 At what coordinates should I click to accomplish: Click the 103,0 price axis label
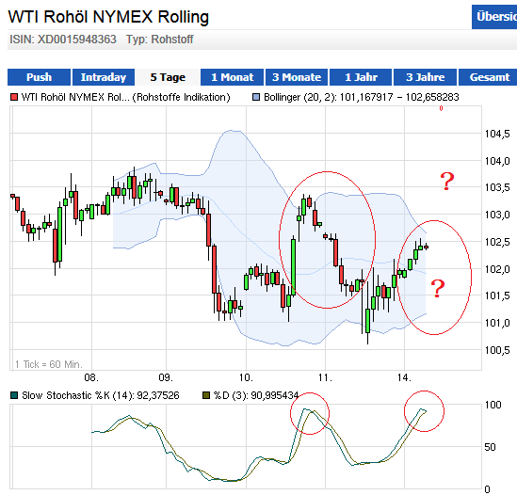(x=497, y=215)
